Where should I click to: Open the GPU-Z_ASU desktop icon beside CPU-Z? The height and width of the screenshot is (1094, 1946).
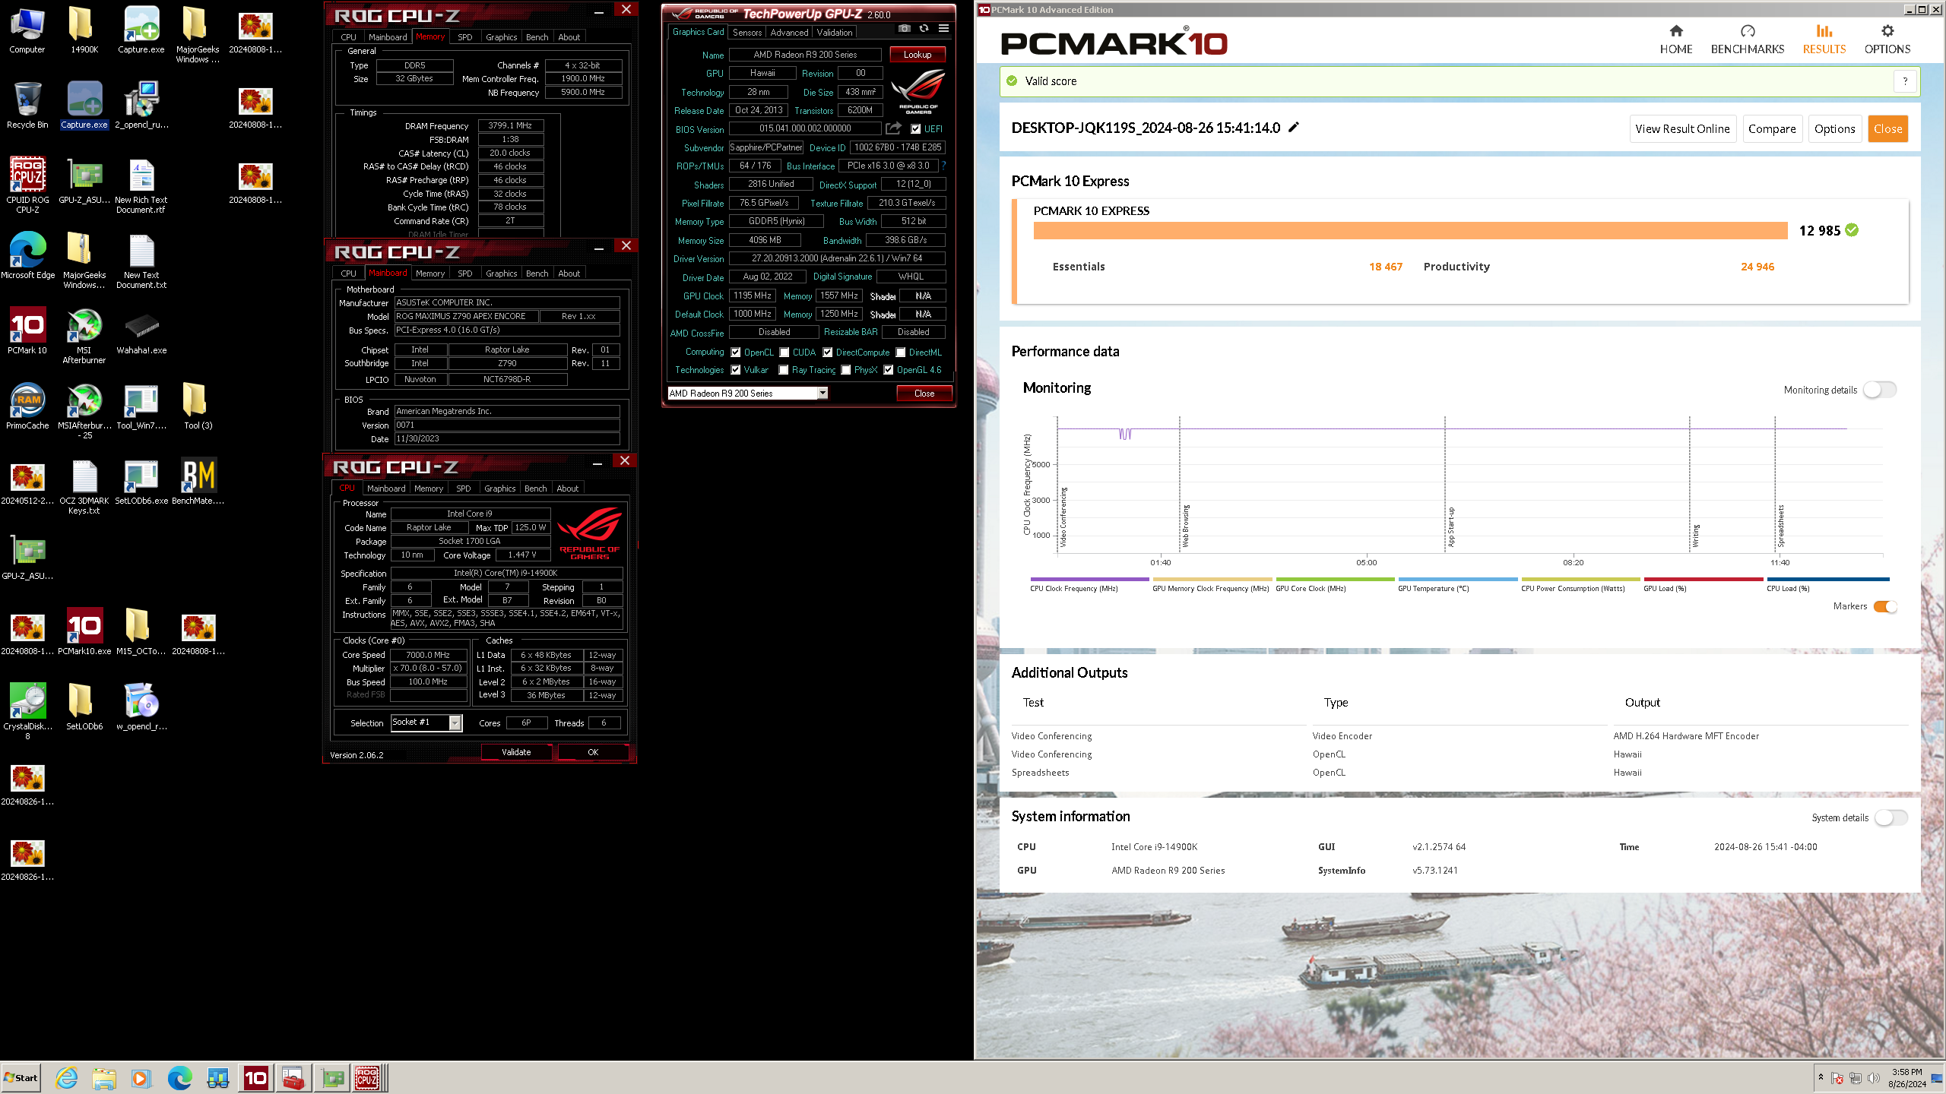(84, 180)
